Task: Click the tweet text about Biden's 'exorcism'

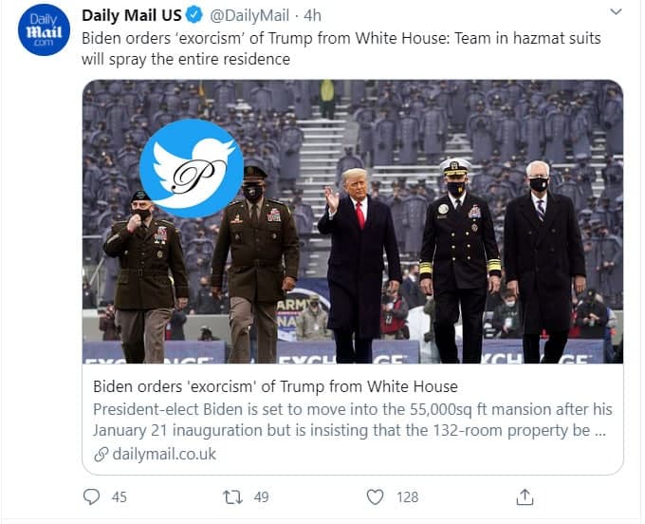Action: click(341, 47)
